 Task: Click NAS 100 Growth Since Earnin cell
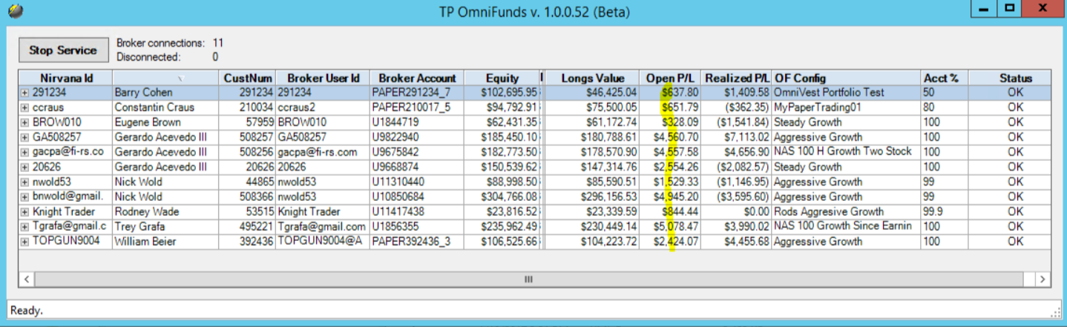click(x=847, y=226)
